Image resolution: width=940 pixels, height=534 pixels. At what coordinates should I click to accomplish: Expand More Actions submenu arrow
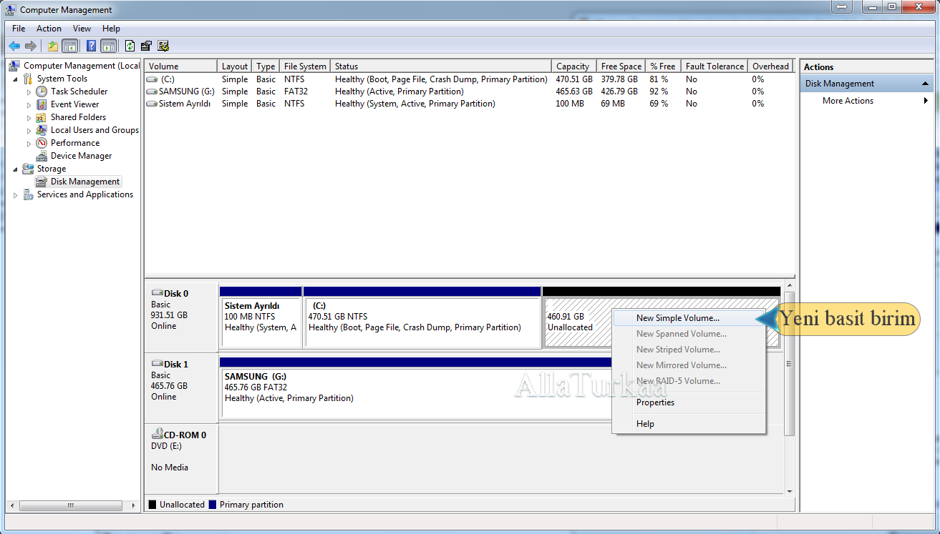click(x=926, y=101)
